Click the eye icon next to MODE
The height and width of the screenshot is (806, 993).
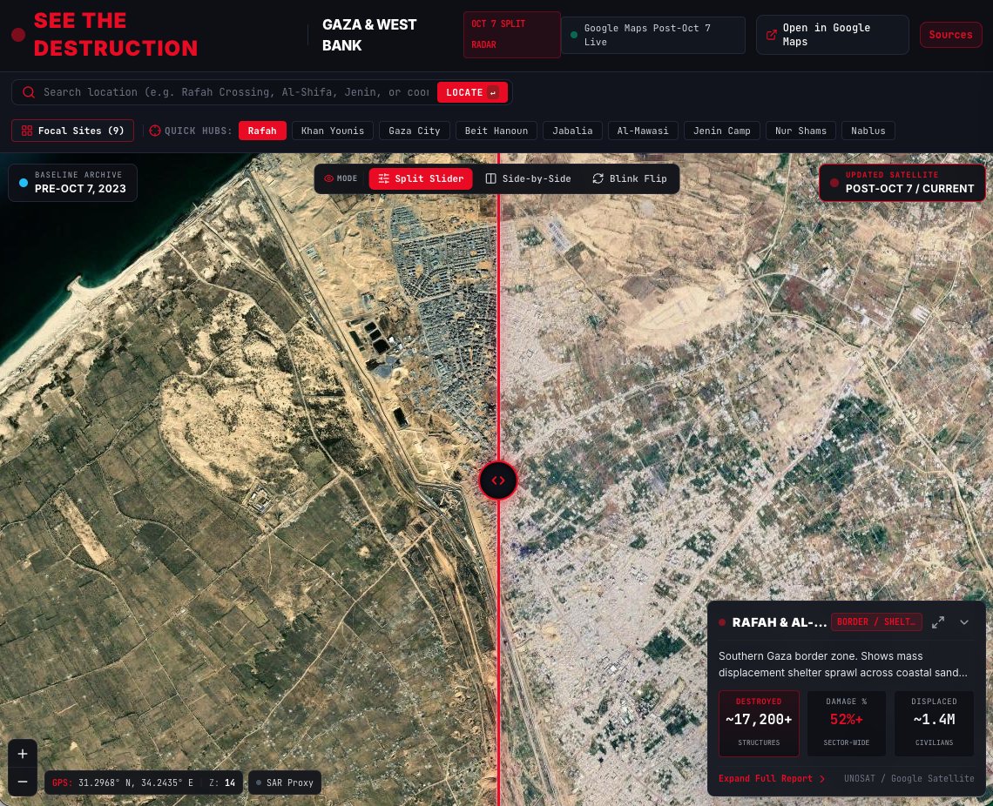(x=328, y=178)
